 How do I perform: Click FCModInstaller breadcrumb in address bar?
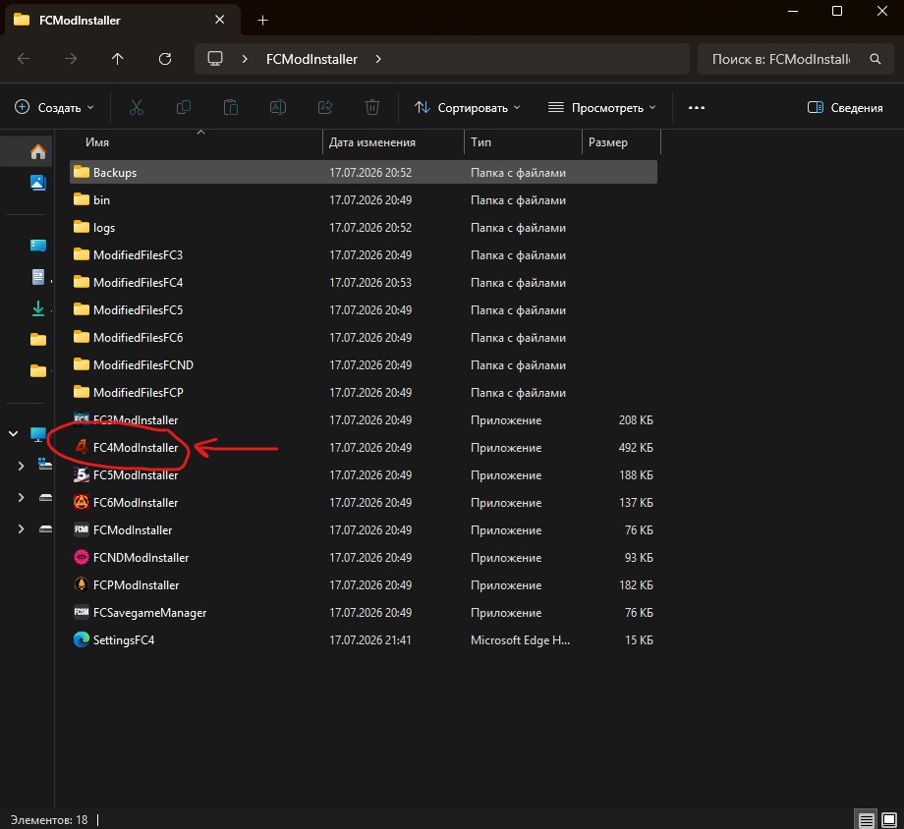pyautogui.click(x=311, y=59)
